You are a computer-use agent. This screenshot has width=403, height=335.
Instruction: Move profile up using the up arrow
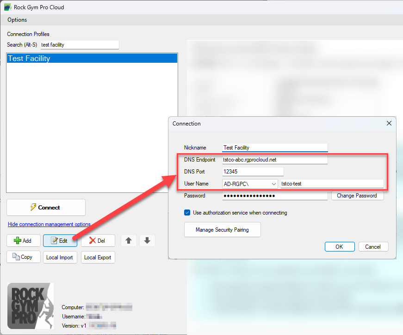point(129,240)
